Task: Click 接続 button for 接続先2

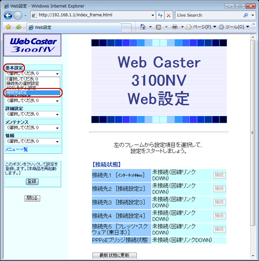Action: point(219,189)
